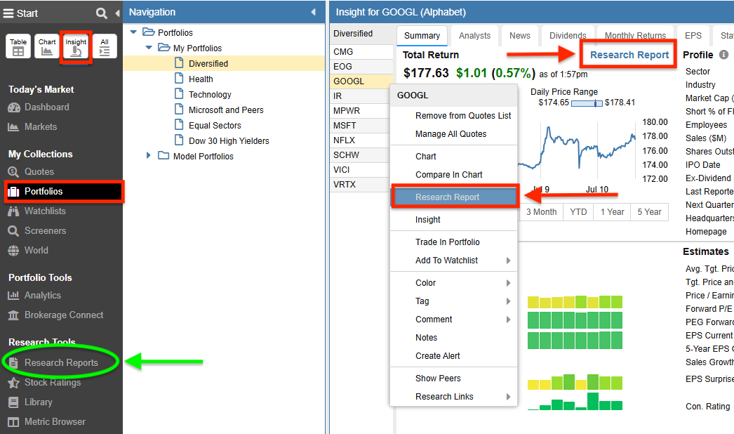Set chart range to 3 Month

point(541,212)
